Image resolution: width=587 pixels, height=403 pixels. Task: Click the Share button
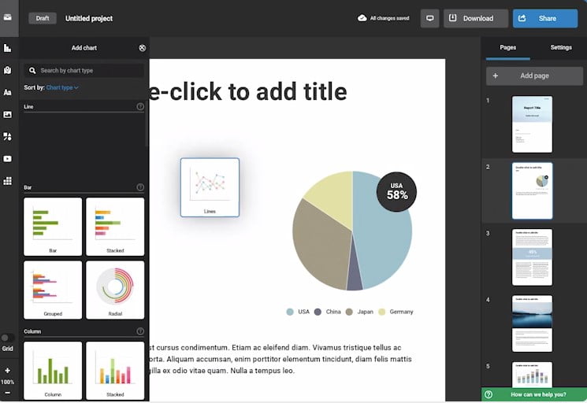pos(545,18)
